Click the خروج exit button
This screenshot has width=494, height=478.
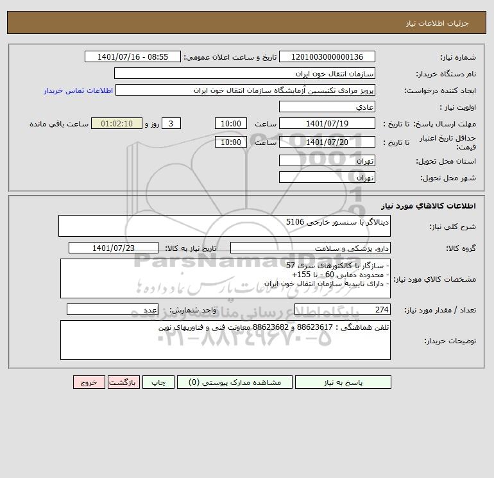tap(89, 382)
